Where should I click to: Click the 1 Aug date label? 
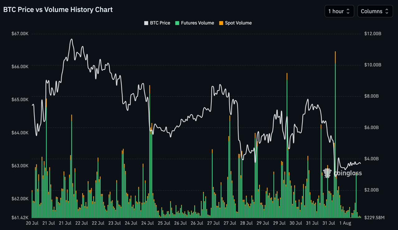(x=345, y=223)
